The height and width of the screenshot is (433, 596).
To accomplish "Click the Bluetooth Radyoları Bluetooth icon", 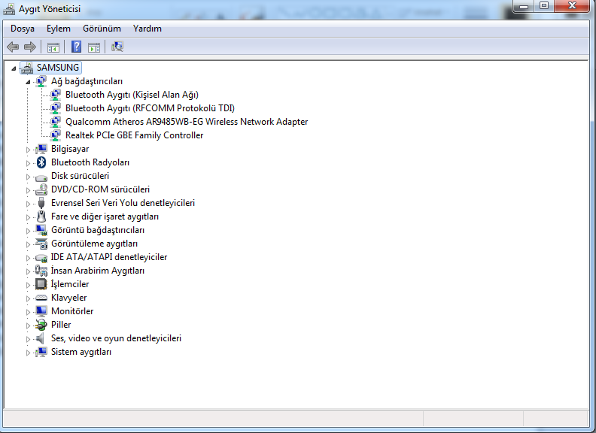I will tap(41, 162).
